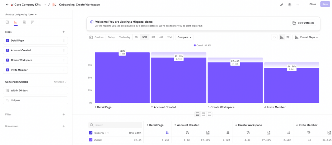
Task: Click the Save button
Action: (x=325, y=4)
